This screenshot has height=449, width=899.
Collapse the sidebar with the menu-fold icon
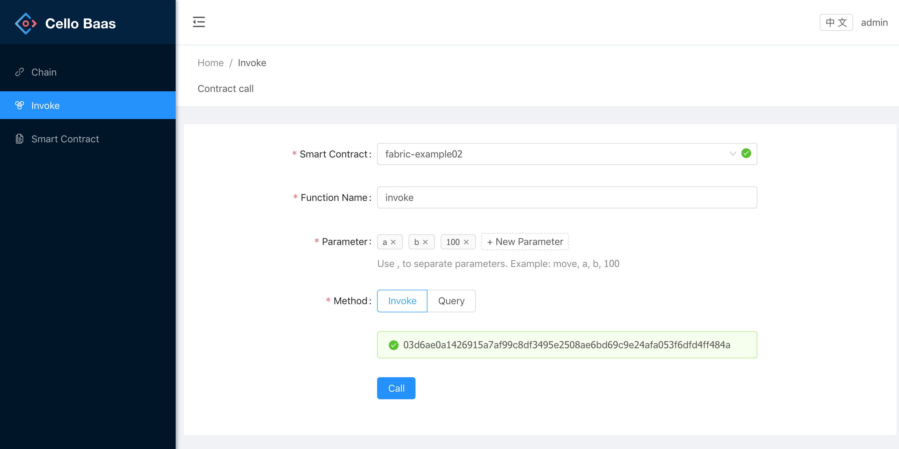199,22
